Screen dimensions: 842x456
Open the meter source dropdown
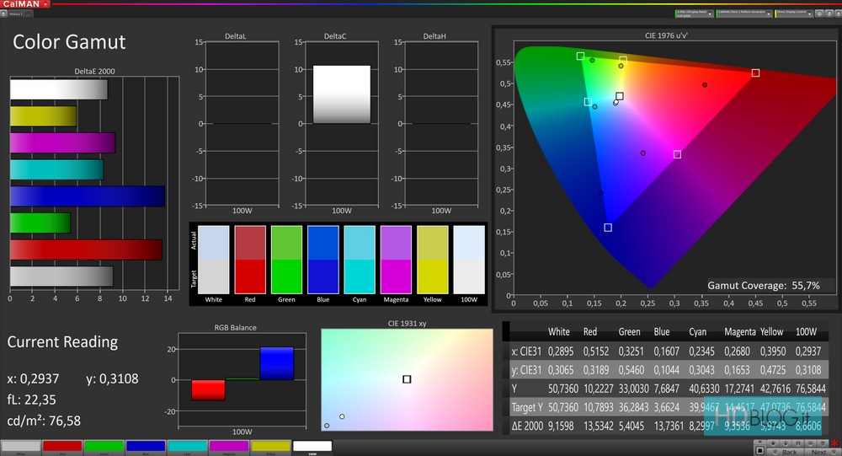[695, 13]
